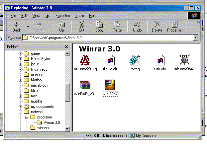Go up one folder level
Screen dimensions: 207x146
tap(61, 27)
